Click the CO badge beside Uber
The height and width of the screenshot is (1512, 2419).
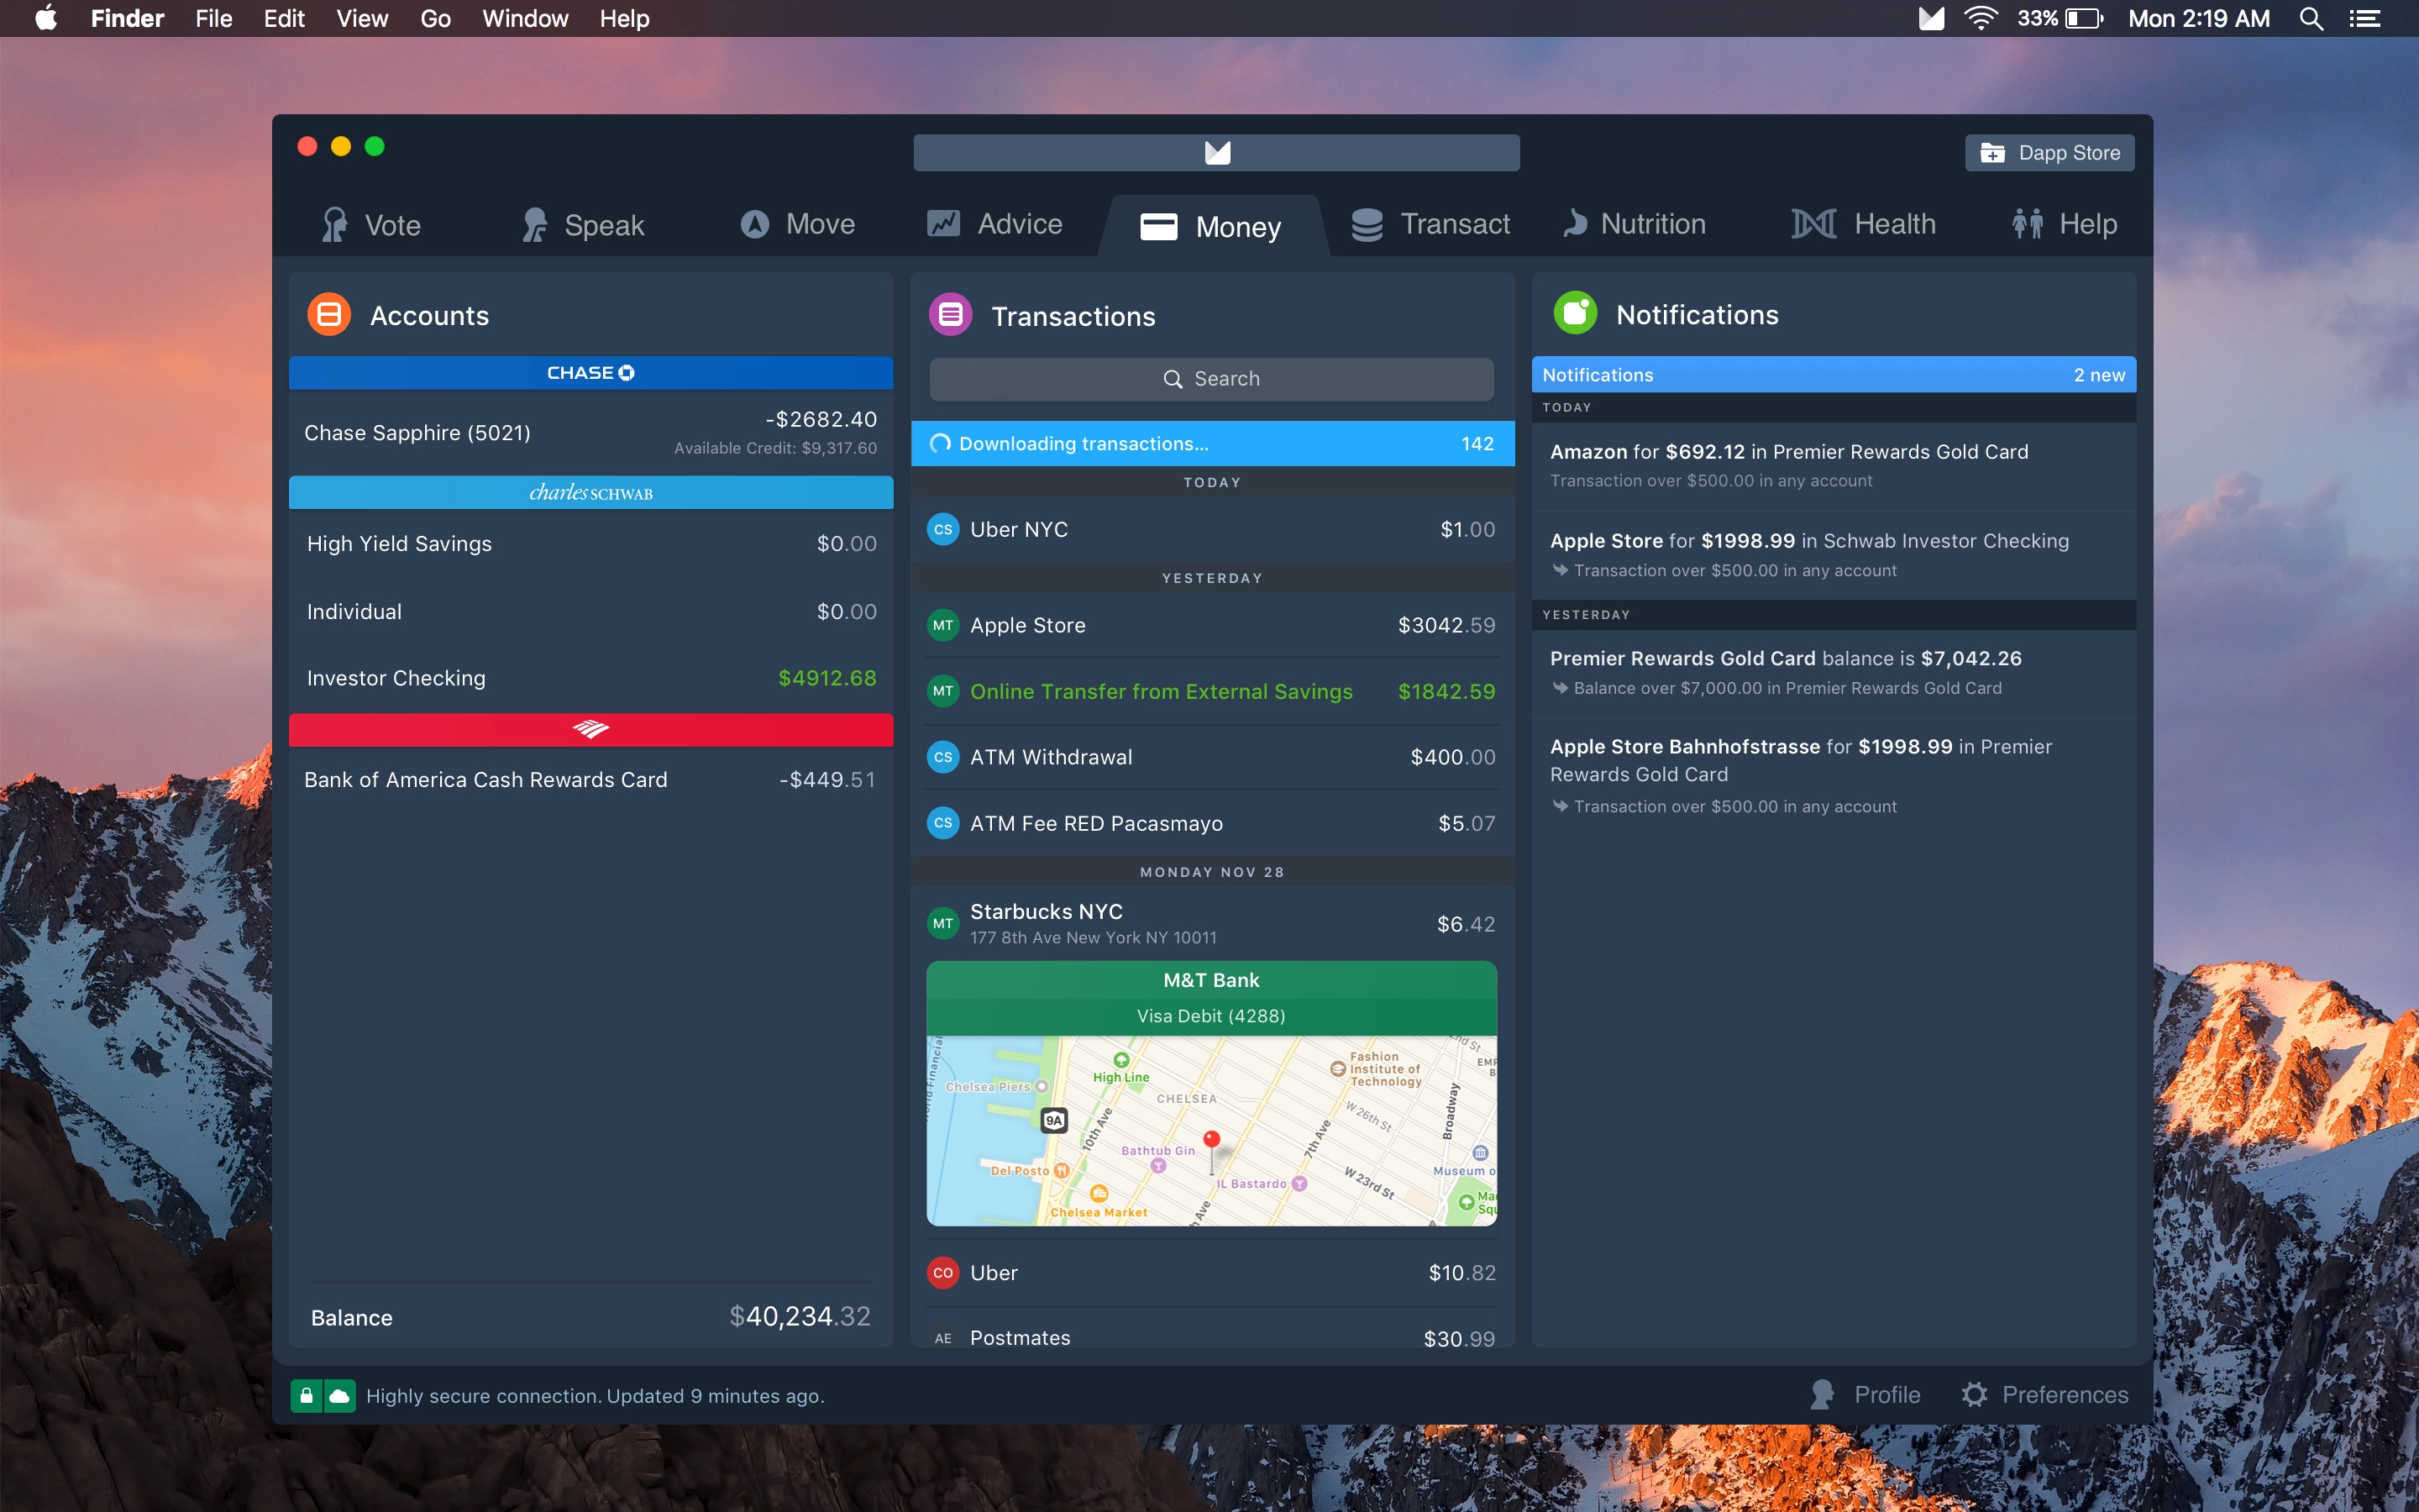pyautogui.click(x=942, y=1273)
